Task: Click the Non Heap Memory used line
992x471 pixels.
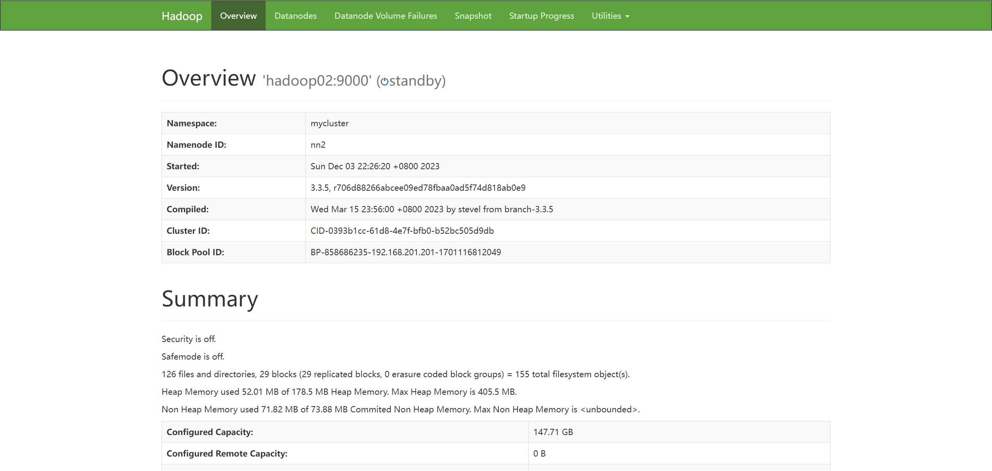Action: point(401,409)
